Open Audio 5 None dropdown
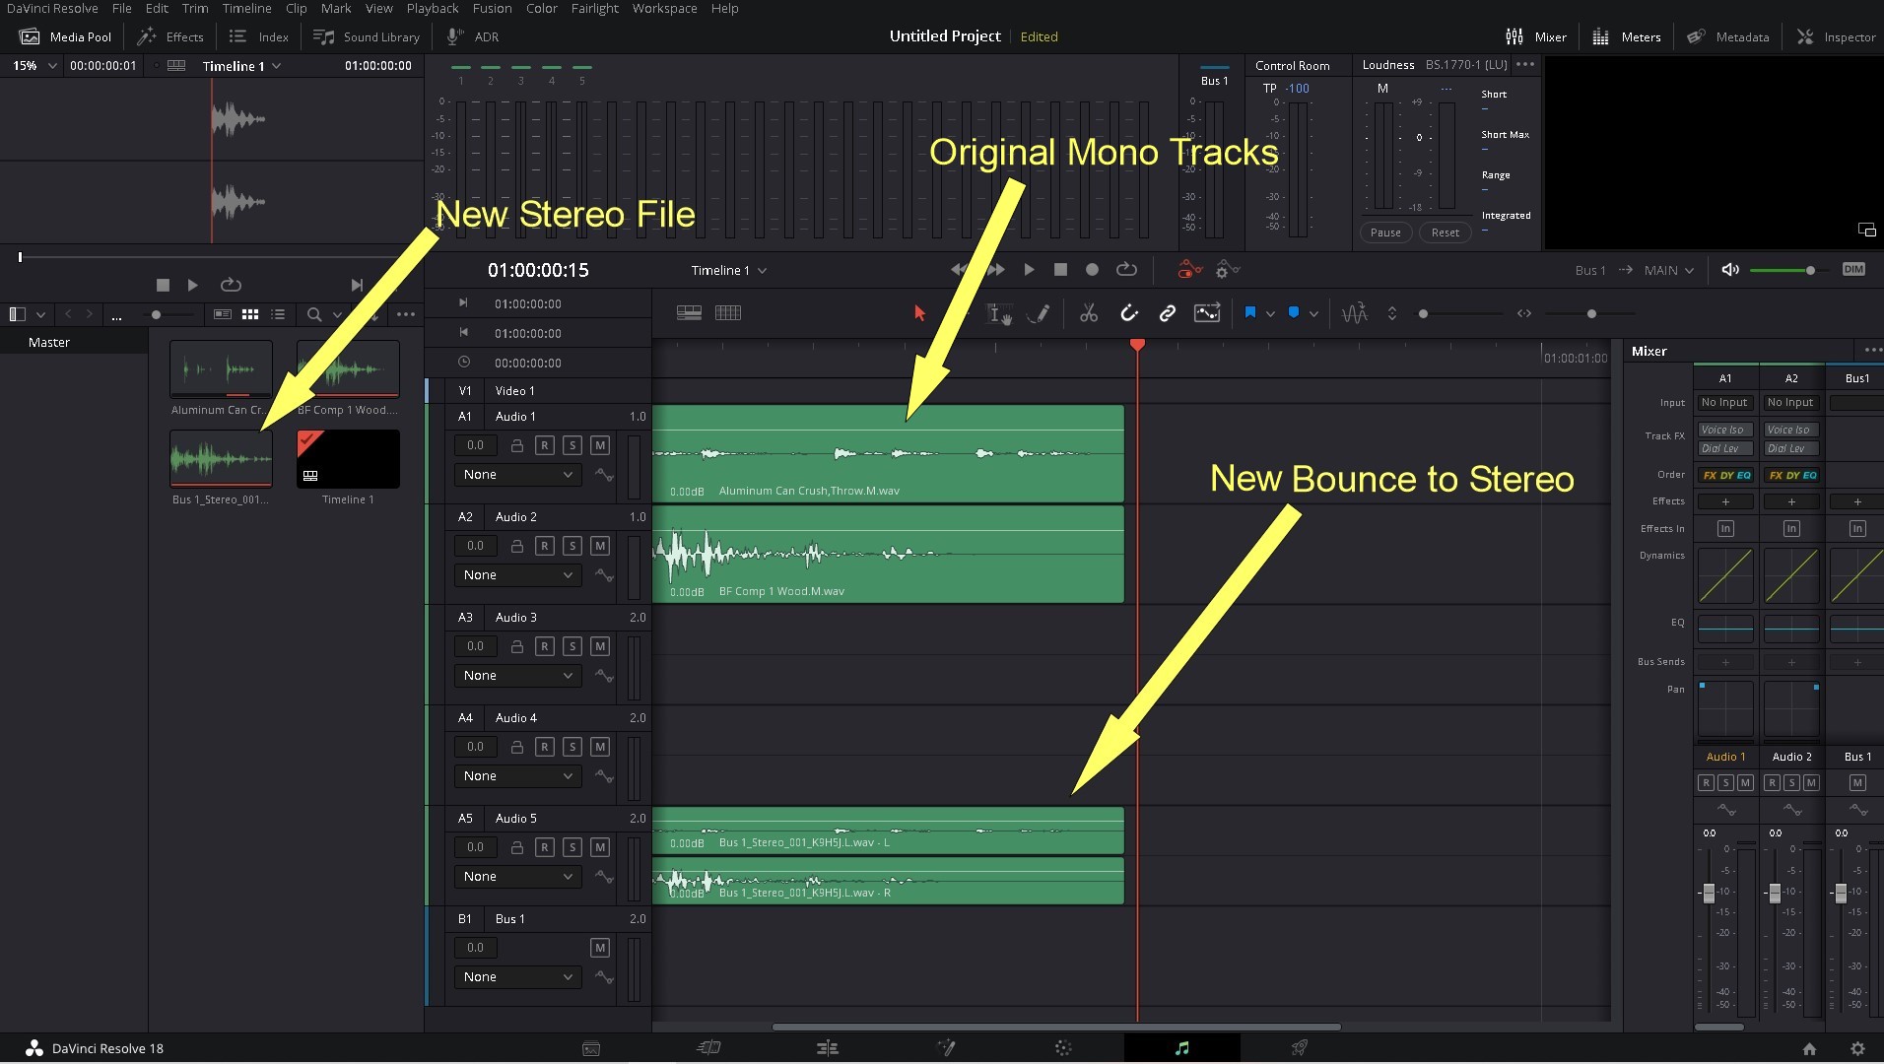The image size is (1884, 1064). tap(517, 877)
